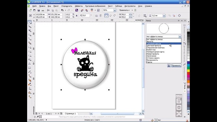Pick the black swatch in color palette
This screenshot has width=217, height=122.
(189, 33)
